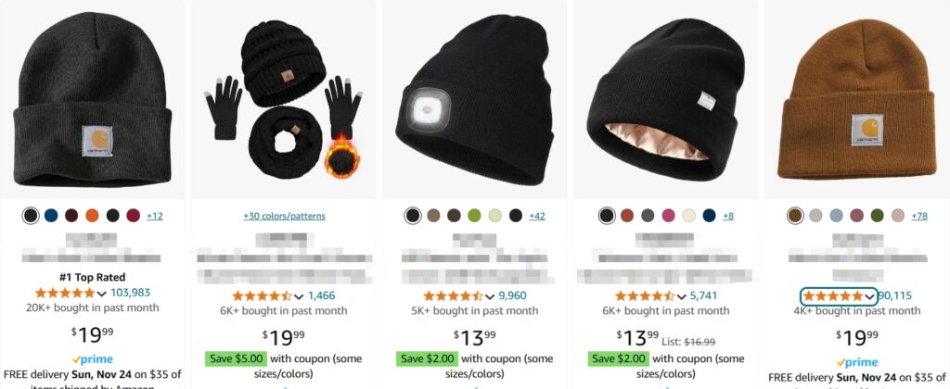
Task: Open the black Carhartt beanie product image
Action: click(x=93, y=98)
